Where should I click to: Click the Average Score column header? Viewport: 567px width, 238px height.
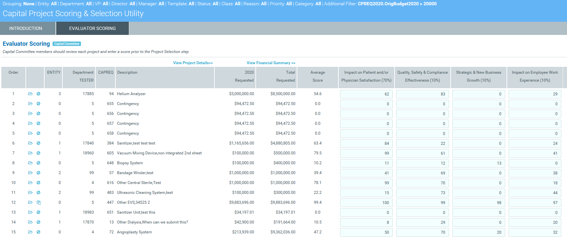[x=318, y=76]
